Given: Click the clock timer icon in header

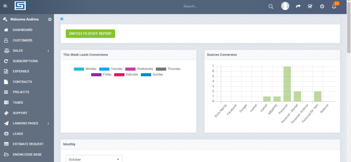Looking at the screenshot, I should click(322, 6).
